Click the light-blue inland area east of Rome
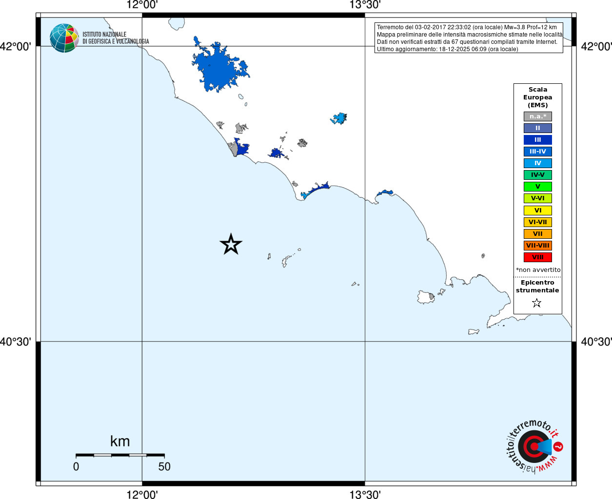Screen dimensions: 612x499 click(339, 118)
